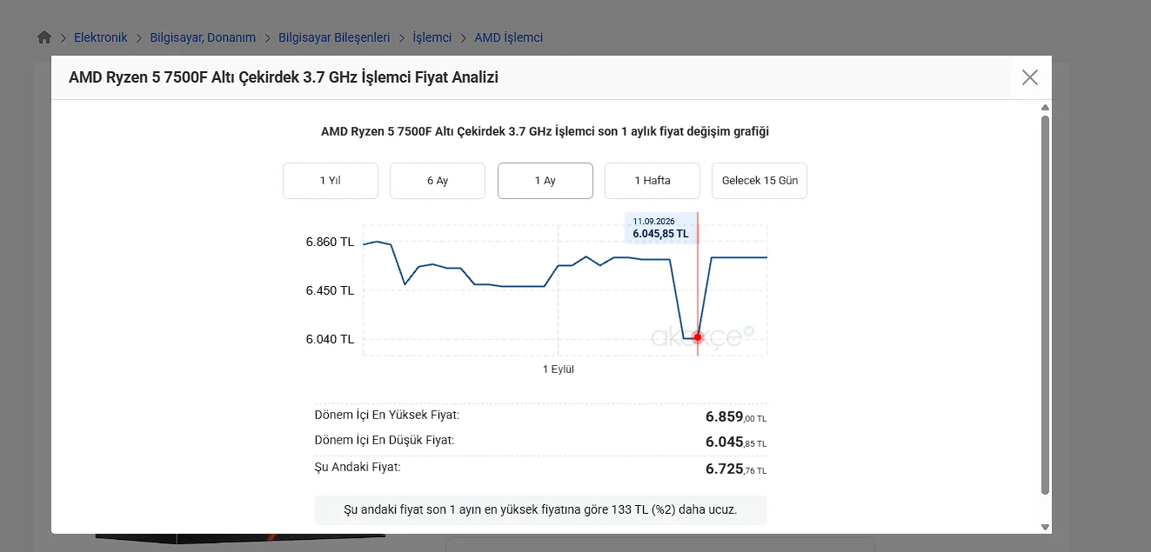Click the 6.040 TL axis label
1151x552 pixels.
tap(330, 339)
